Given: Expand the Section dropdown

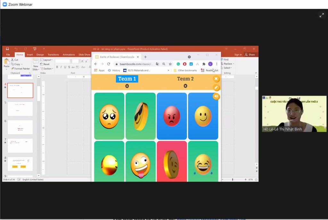Looking at the screenshot, I should (47, 68).
